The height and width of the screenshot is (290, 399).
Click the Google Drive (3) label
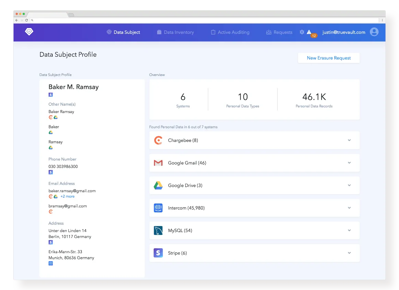tap(185, 185)
